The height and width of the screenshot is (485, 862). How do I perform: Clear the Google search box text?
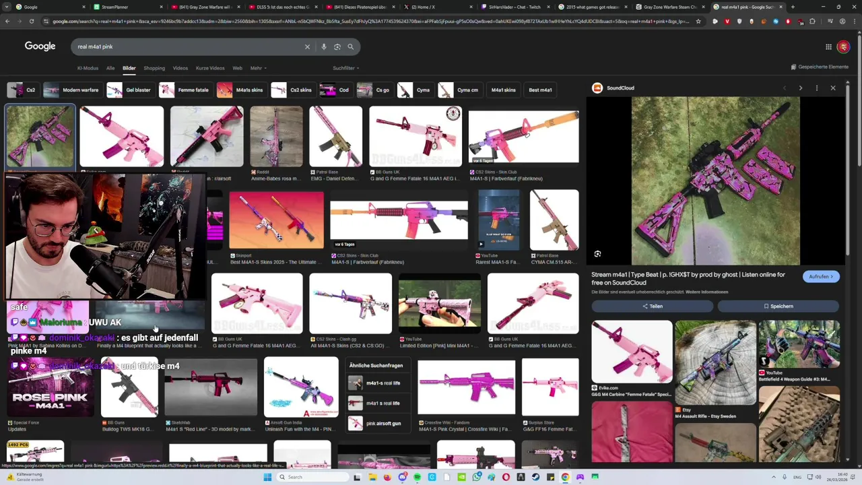coord(307,46)
